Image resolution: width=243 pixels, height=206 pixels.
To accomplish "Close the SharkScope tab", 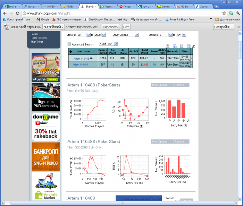I will pos(95,7).
